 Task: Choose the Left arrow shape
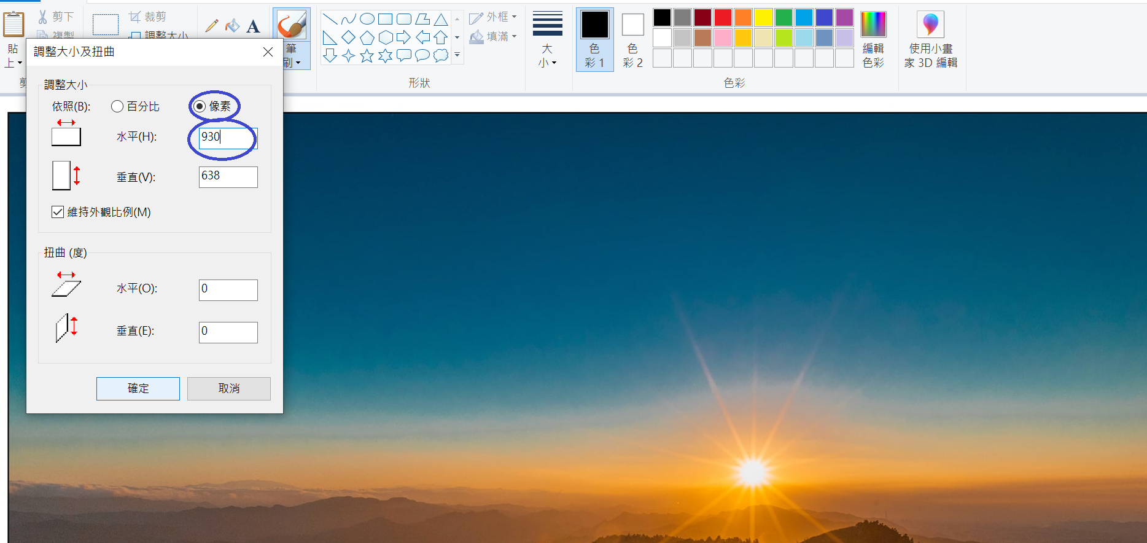(422, 37)
